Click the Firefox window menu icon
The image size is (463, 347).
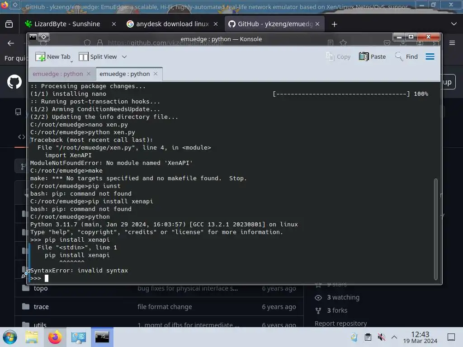5,5
